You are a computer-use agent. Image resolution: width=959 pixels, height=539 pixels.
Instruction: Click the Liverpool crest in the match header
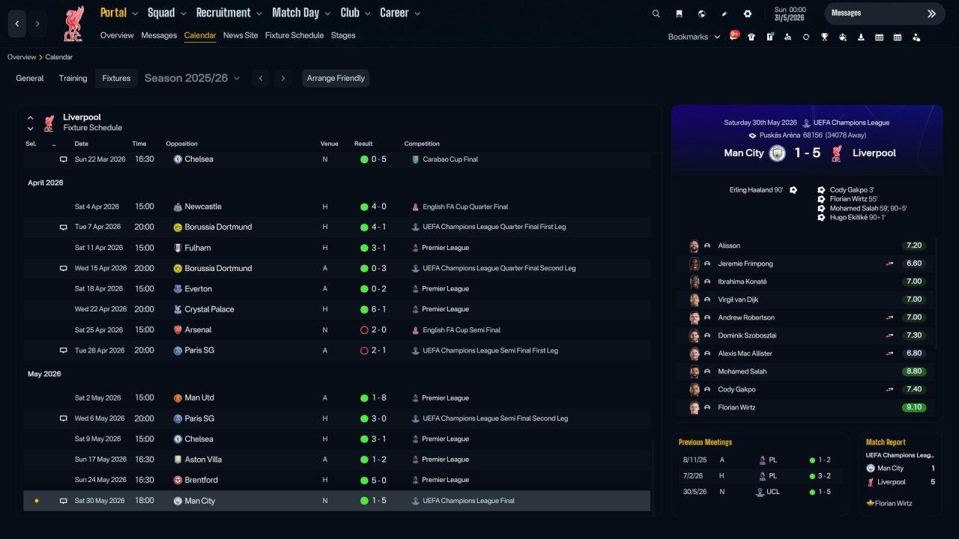point(837,153)
